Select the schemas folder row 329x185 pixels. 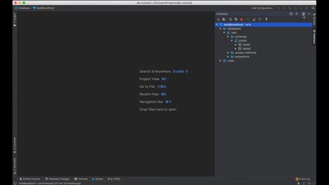(264, 36)
